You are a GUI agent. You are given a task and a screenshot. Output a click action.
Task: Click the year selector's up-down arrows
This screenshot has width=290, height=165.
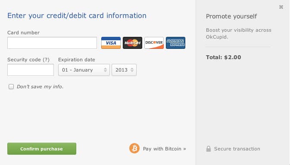pos(132,70)
